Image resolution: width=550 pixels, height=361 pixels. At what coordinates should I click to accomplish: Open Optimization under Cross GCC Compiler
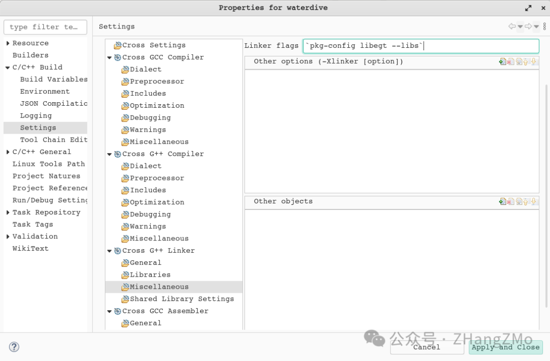tap(153, 105)
